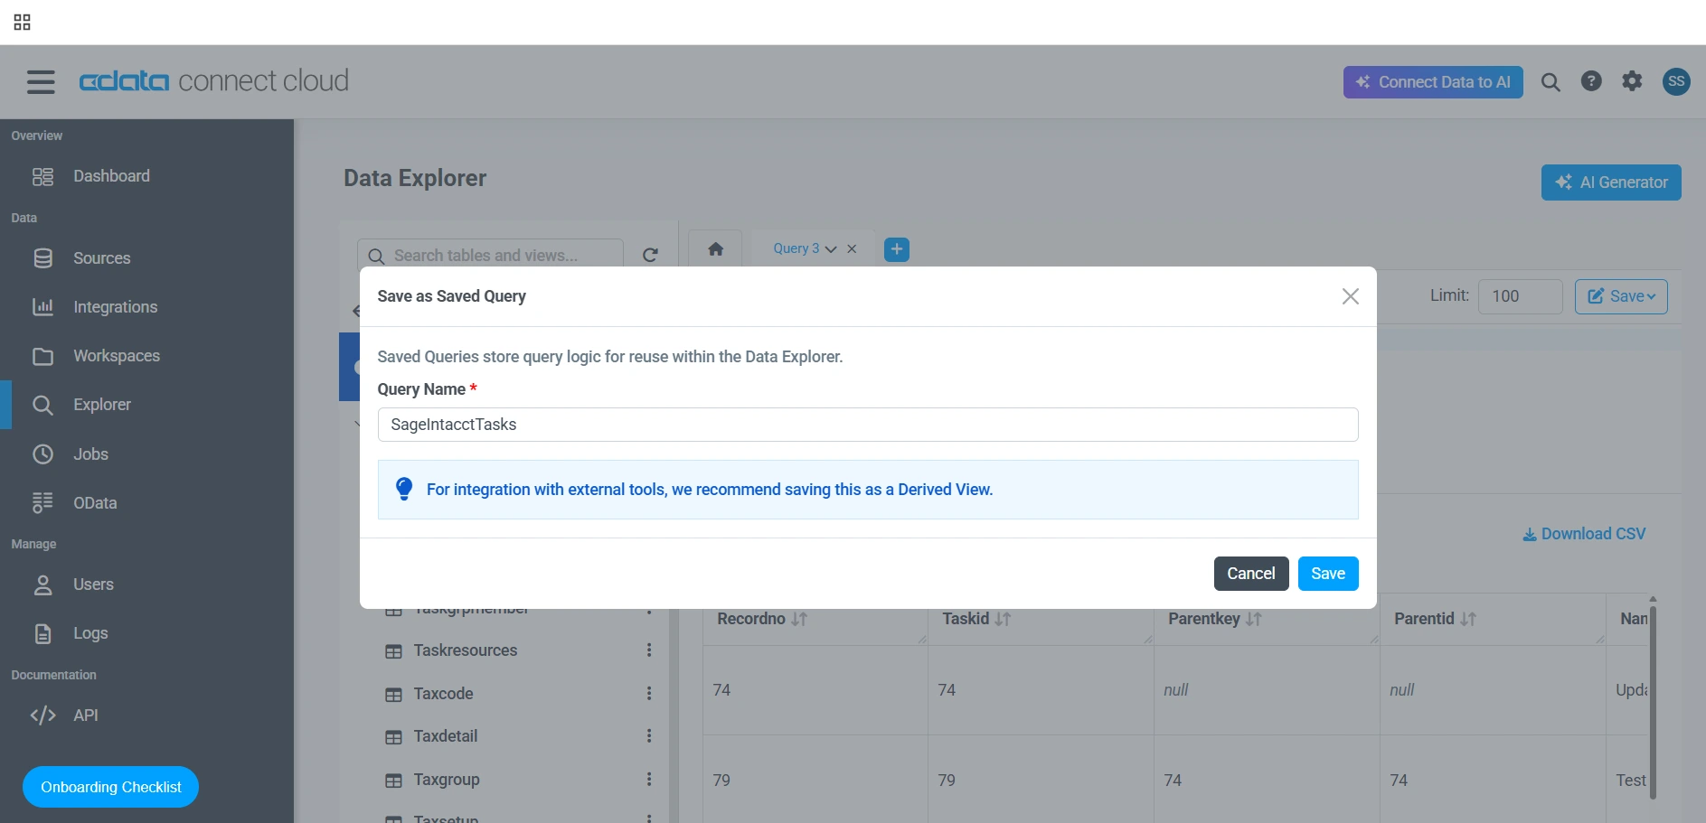Add a new query tab with plus icon
1706x823 pixels.
point(897,249)
